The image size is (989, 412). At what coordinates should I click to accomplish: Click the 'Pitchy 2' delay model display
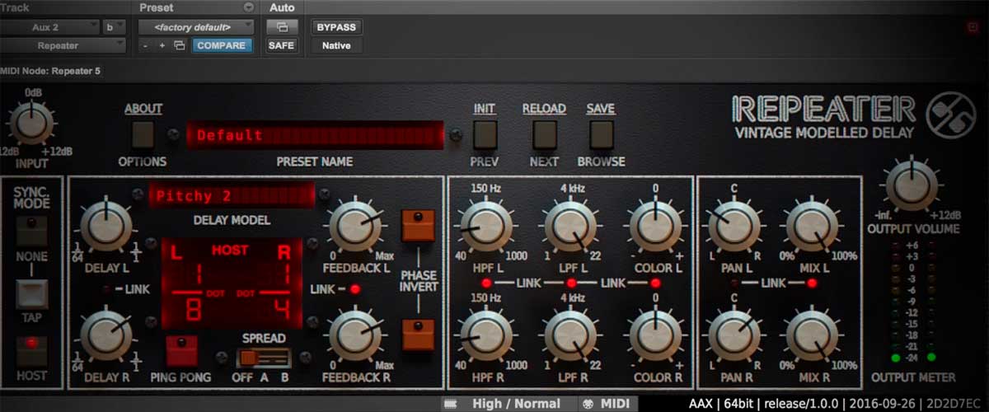[232, 195]
